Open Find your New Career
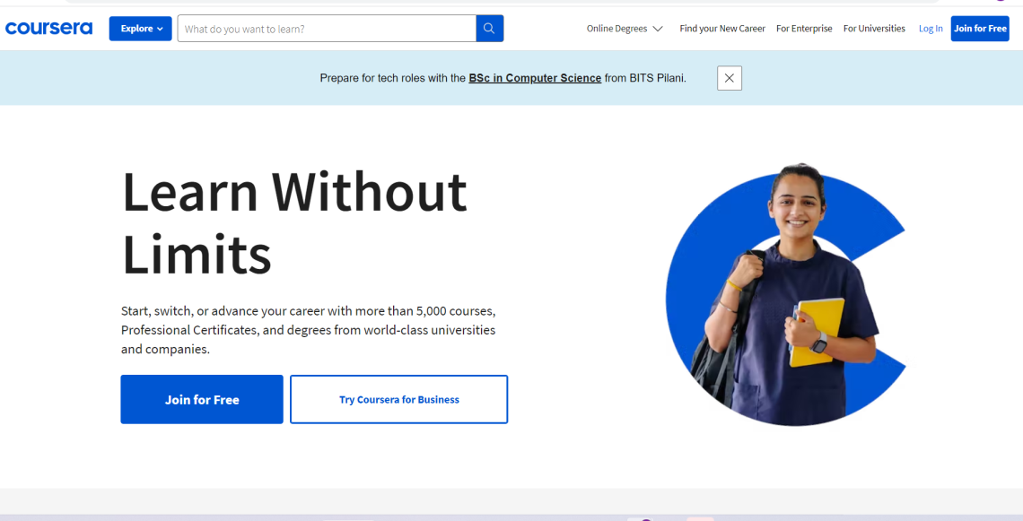This screenshot has height=521, width=1023. coord(722,28)
